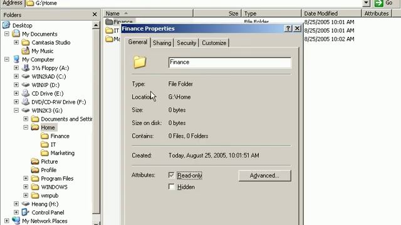
Task: Expand the WIN2kAD (C:) drive node
Action: point(16,76)
